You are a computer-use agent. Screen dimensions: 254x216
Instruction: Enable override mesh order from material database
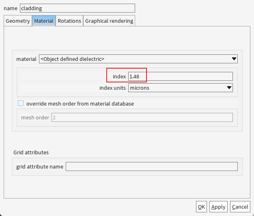coord(21,103)
